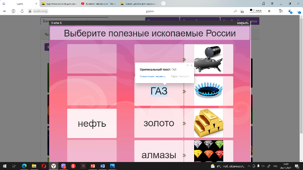Open Word from the taskbar

pyautogui.click(x=102, y=166)
